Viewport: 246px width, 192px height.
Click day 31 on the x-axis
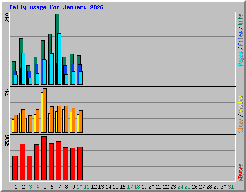tap(231, 187)
